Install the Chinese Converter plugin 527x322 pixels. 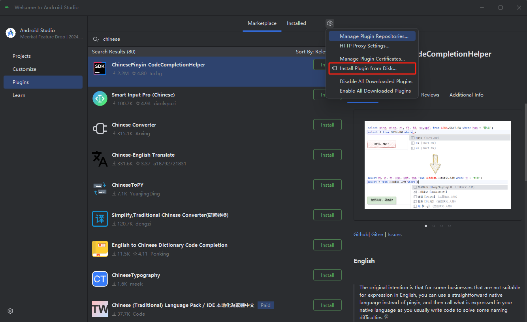[327, 125]
